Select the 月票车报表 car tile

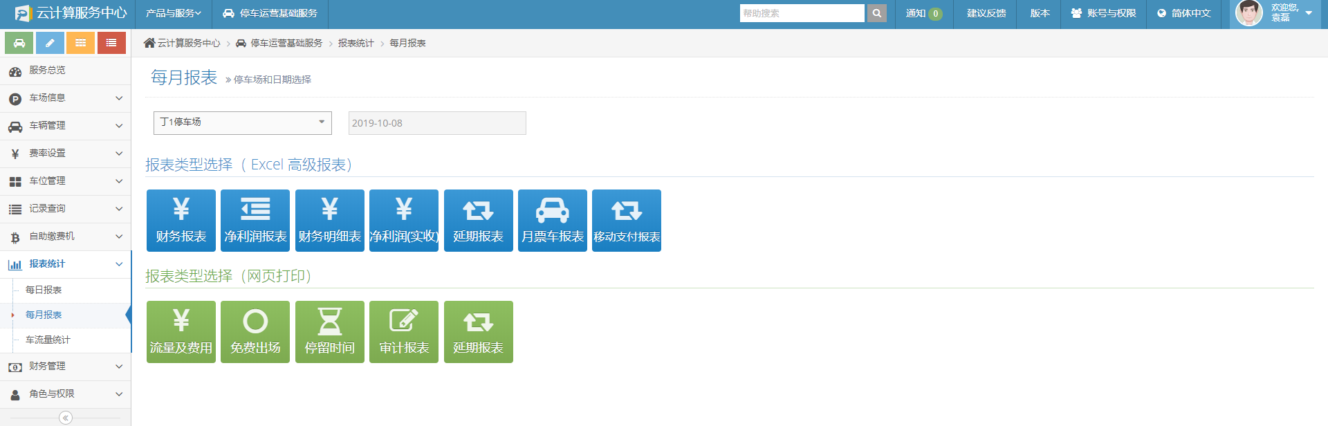pyautogui.click(x=552, y=221)
